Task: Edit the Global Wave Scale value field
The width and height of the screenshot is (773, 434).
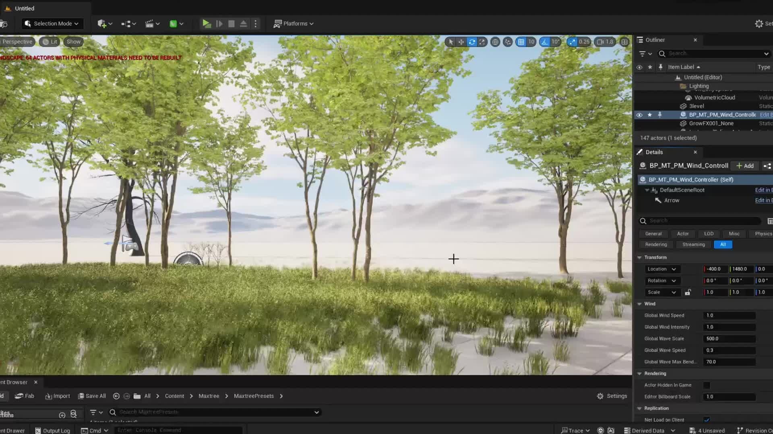Action: coord(729,338)
